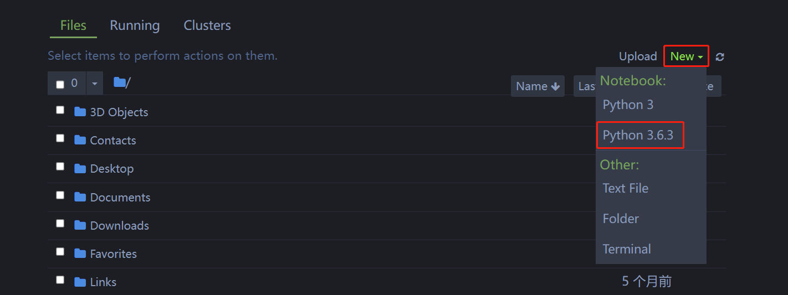
Task: Switch to the Running tab
Action: pos(135,25)
